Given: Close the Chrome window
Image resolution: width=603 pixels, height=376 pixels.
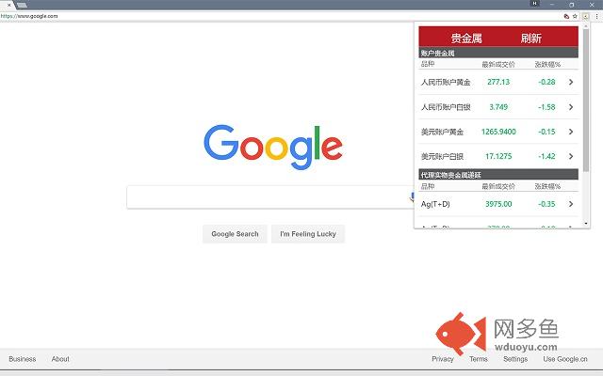Looking at the screenshot, I should [x=592, y=5].
